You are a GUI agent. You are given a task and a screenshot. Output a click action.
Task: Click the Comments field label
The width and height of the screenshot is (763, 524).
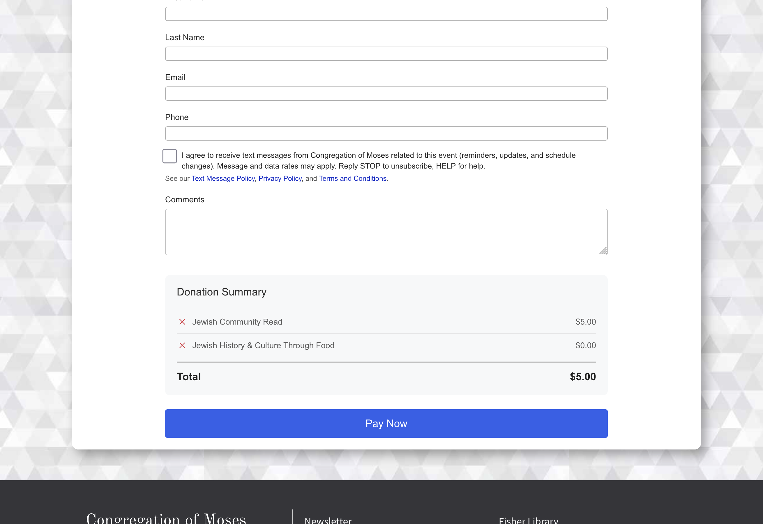(x=185, y=200)
